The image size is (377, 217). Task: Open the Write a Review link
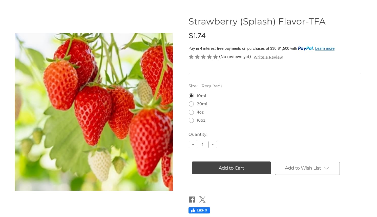coord(268,57)
